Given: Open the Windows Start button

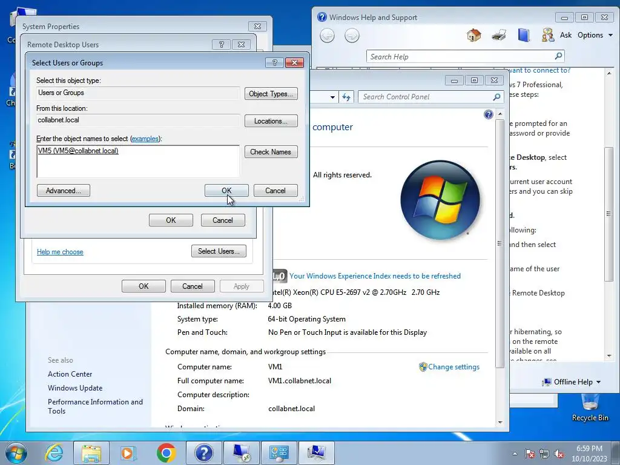Looking at the screenshot, I should 16,453.
